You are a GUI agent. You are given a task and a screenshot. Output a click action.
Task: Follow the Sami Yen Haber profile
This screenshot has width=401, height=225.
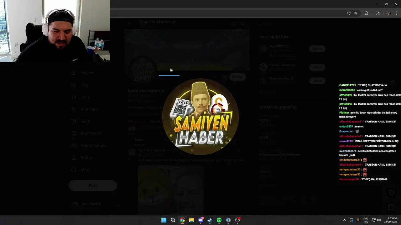237,77
